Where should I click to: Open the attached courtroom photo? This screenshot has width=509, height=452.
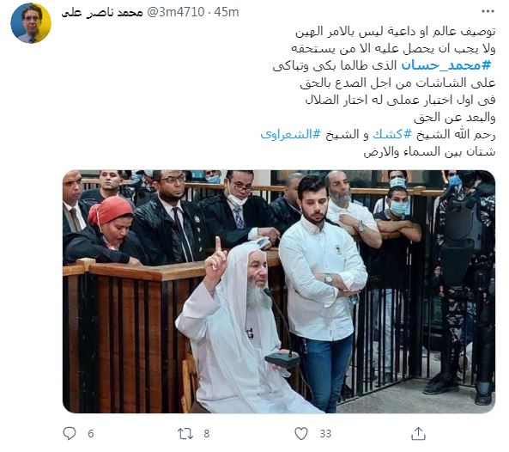(279, 291)
